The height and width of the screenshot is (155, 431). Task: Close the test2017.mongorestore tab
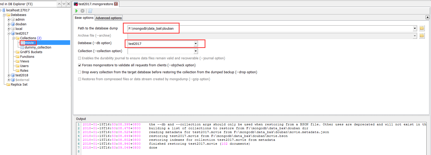click(x=116, y=4)
